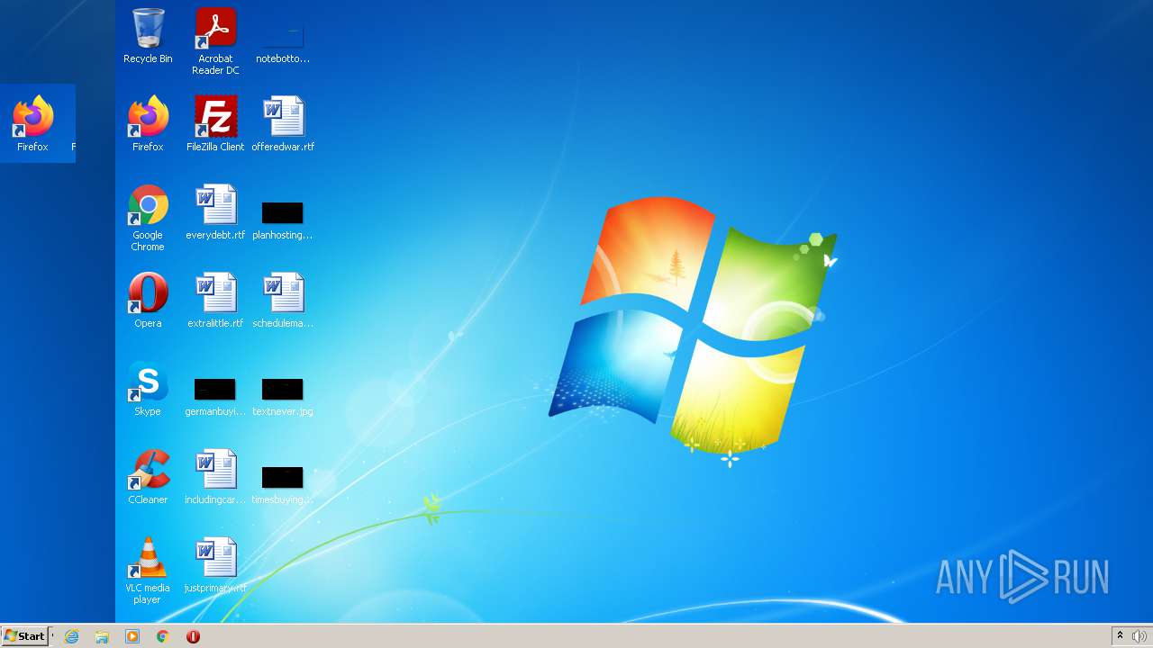Select the offeredwar.rtf document
The height and width of the screenshot is (648, 1153).
tap(283, 123)
